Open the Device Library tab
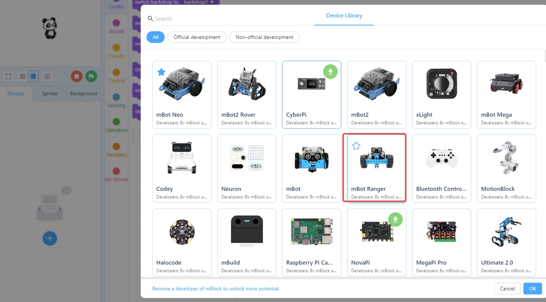 coord(344,16)
